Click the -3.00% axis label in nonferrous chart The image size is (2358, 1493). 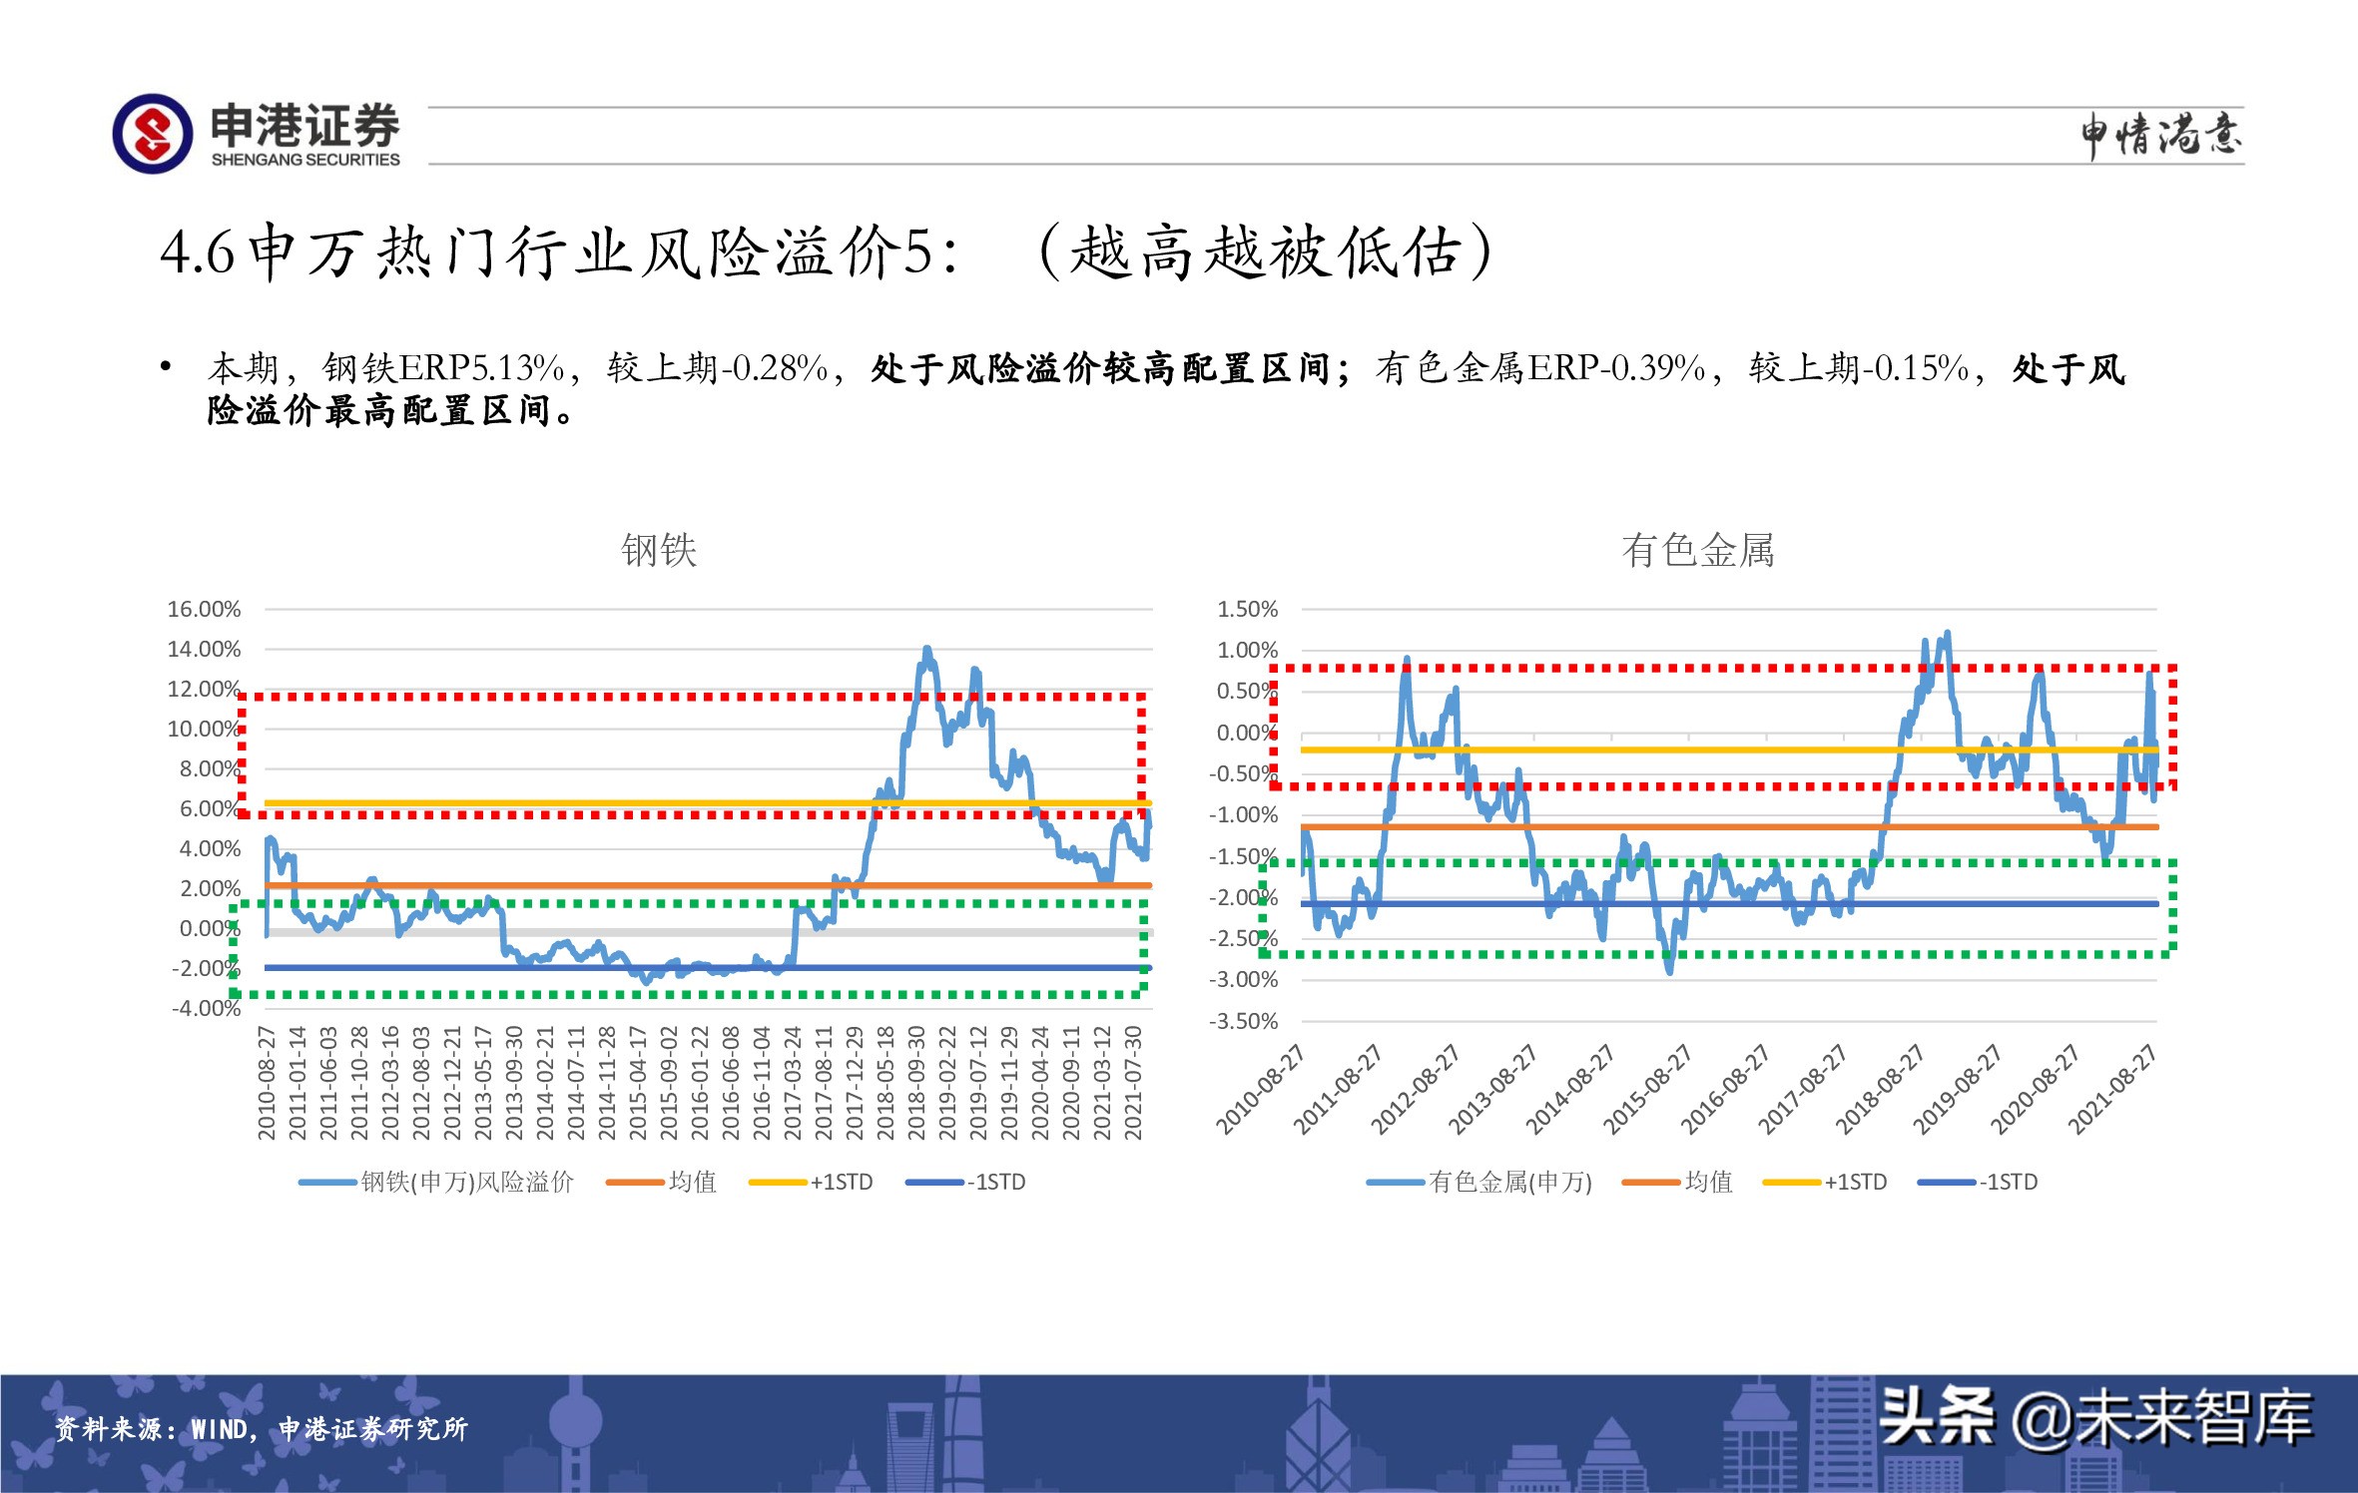pos(1243,979)
